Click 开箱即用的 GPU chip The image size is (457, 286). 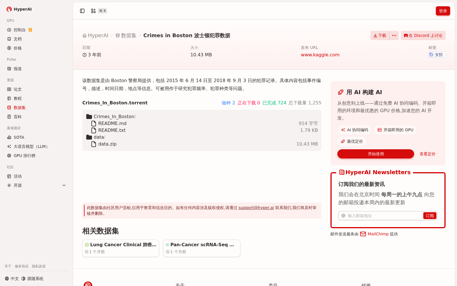point(395,130)
